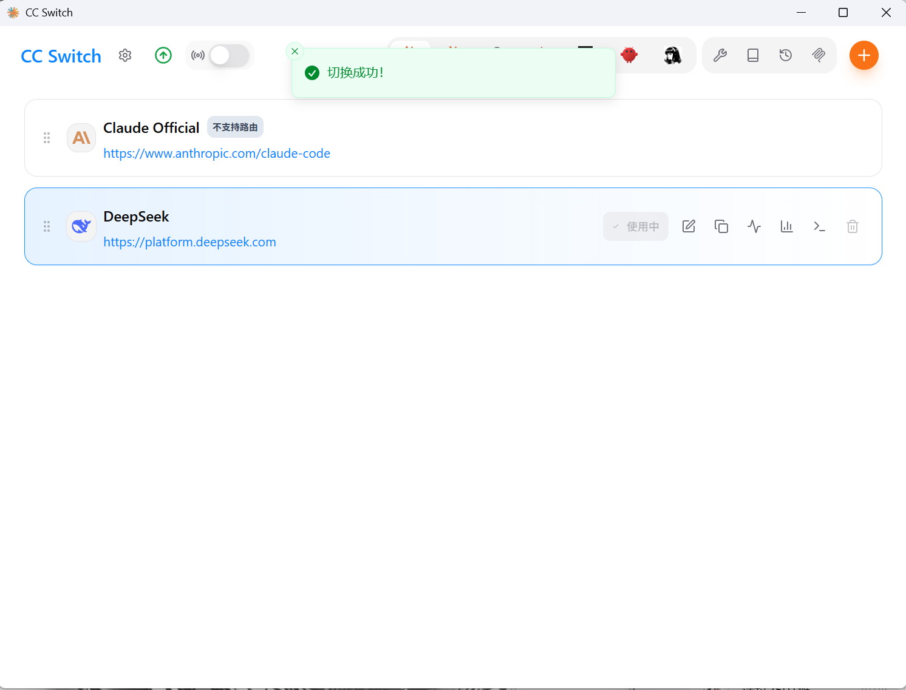Click the Claude Official Anthropic logo
The height and width of the screenshot is (690, 906).
81,138
